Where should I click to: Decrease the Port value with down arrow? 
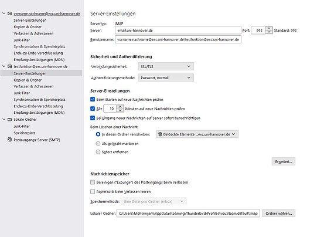(269, 32)
